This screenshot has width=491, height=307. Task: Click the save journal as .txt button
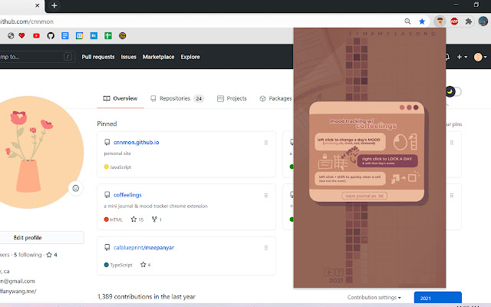click(x=364, y=196)
